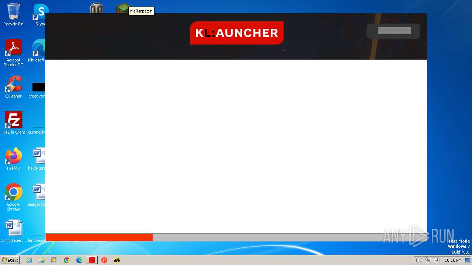The width and height of the screenshot is (472, 265).
Task: Open the Recycle Bin desktop icon
Action: pos(13,15)
